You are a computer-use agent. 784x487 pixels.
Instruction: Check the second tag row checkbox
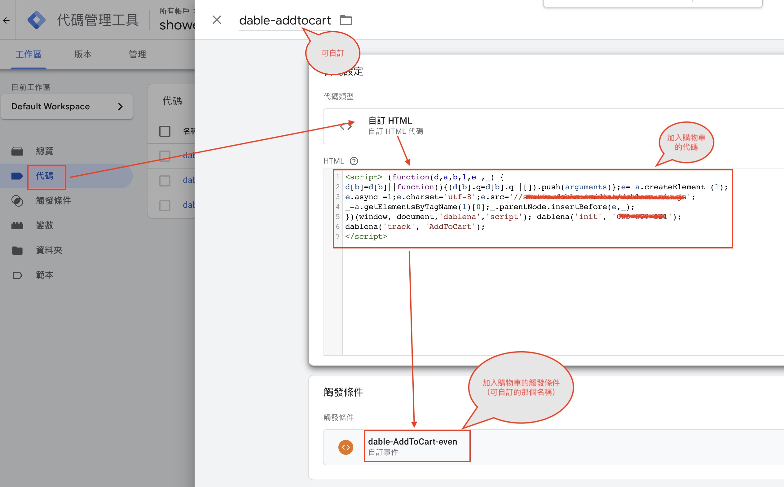pyautogui.click(x=165, y=181)
